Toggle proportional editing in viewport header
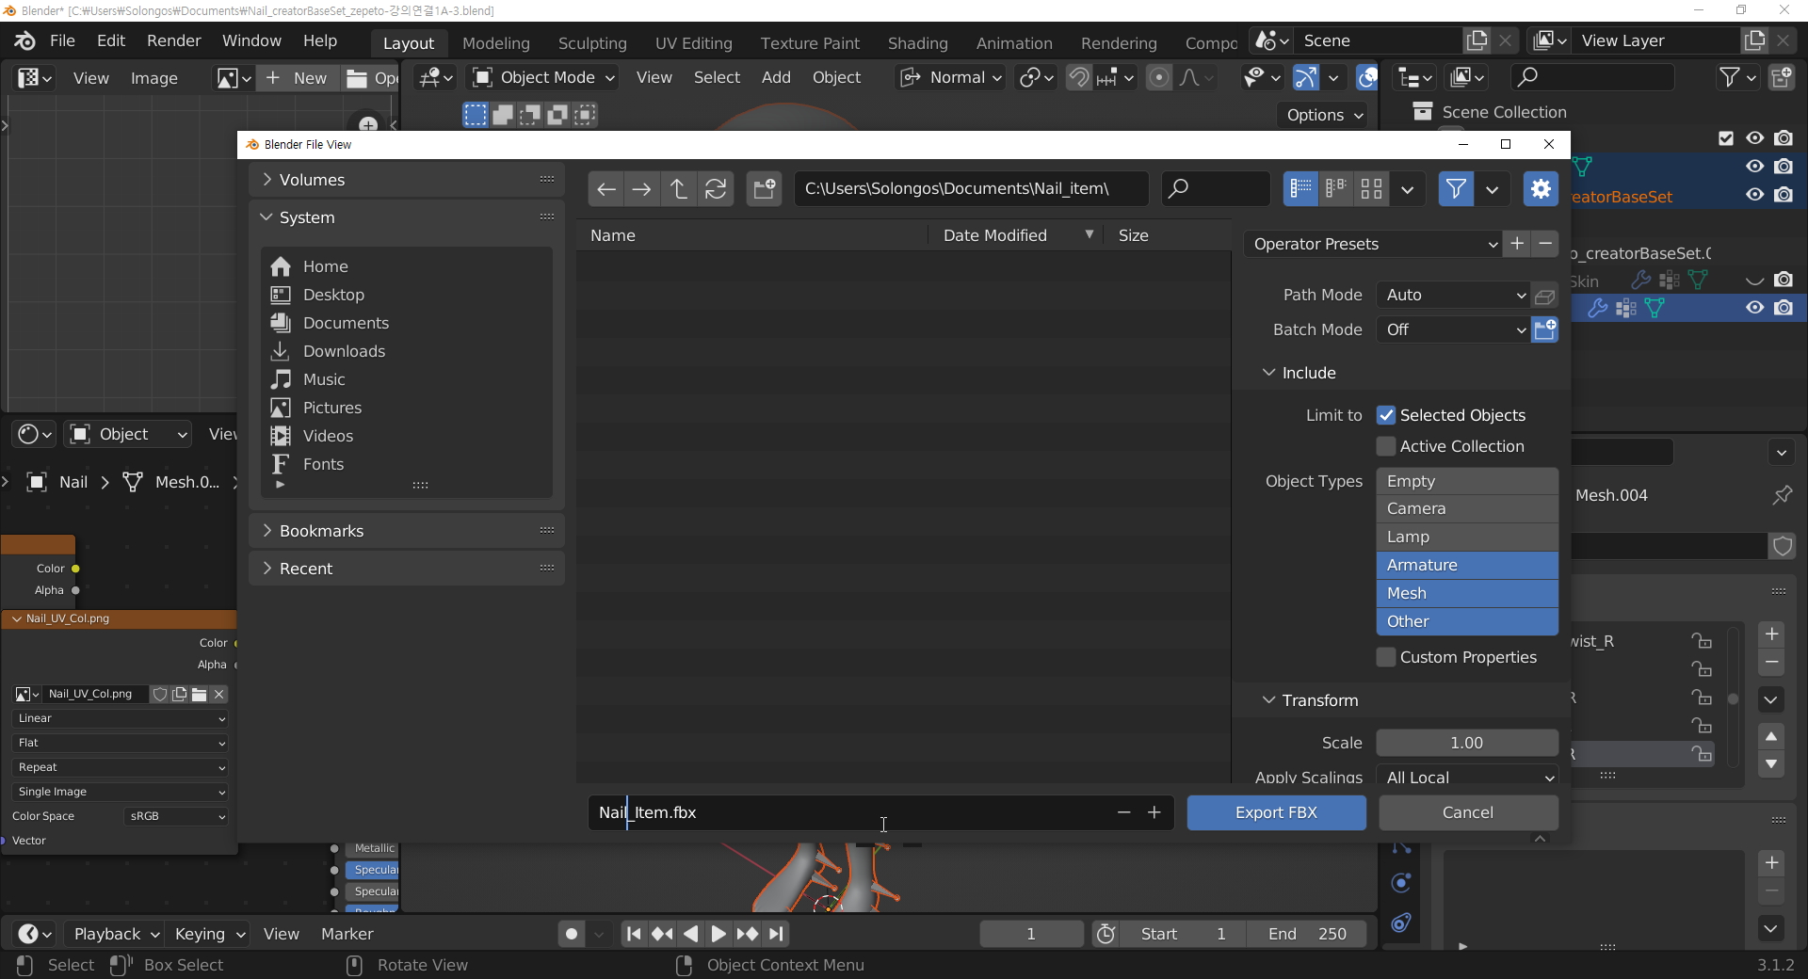The width and height of the screenshot is (1808, 979). [1159, 78]
